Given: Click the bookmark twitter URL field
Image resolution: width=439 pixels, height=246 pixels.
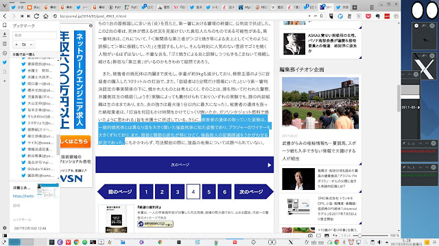Looking at the screenshot, I should coord(23,196).
